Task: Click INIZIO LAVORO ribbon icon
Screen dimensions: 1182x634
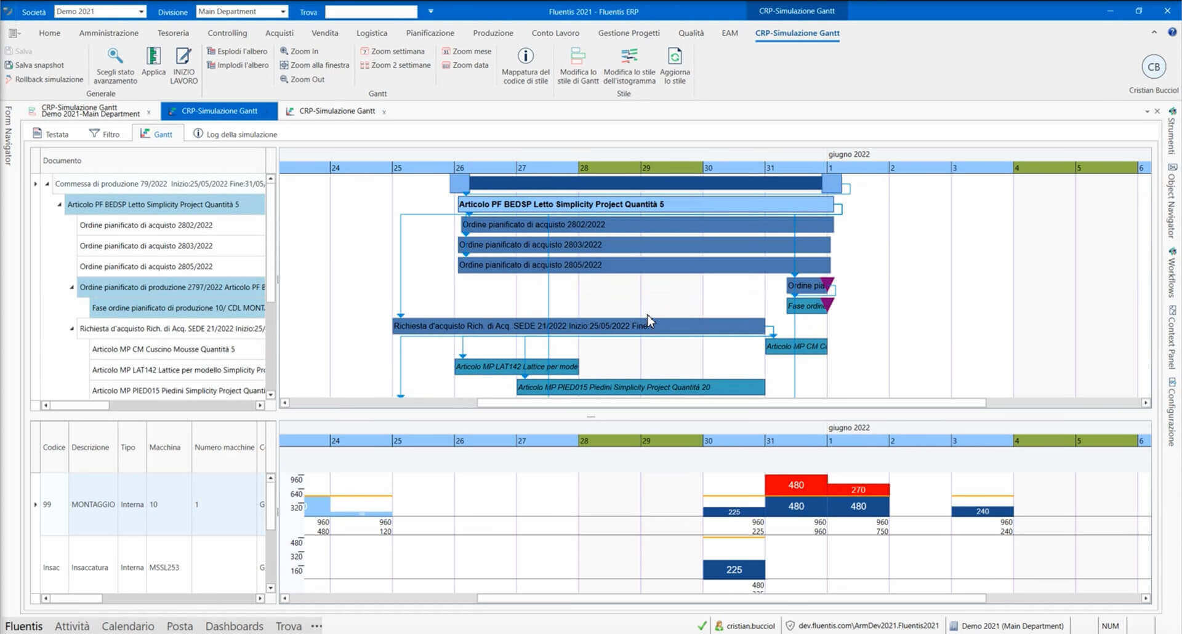Action: pos(183,56)
